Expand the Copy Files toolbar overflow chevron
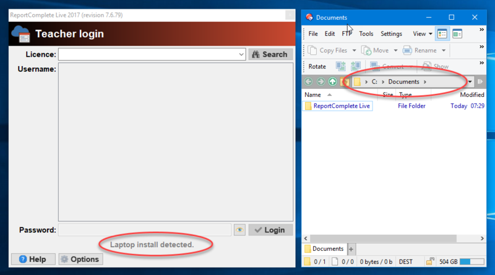495x275 pixels. pyautogui.click(x=482, y=47)
